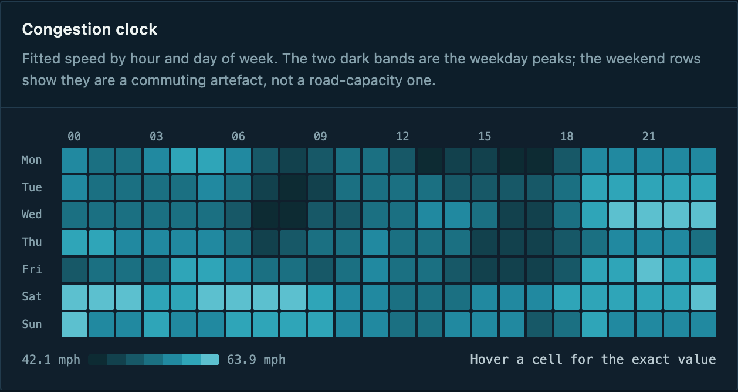Click the Monday 00:00 heatmap cell
The width and height of the screenshot is (738, 392).
click(74, 160)
